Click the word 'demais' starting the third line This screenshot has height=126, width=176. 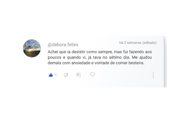54,63
